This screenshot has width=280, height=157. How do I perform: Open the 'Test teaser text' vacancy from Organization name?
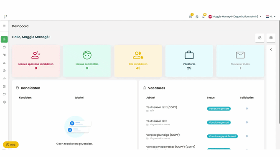(x=156, y=121)
